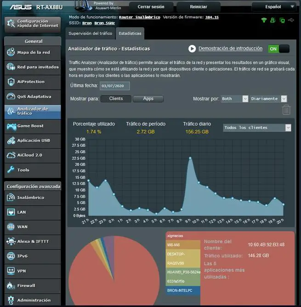Click the user account status icon
Image resolution: width=301 pixels, height=307 pixels.
tap(273, 20)
